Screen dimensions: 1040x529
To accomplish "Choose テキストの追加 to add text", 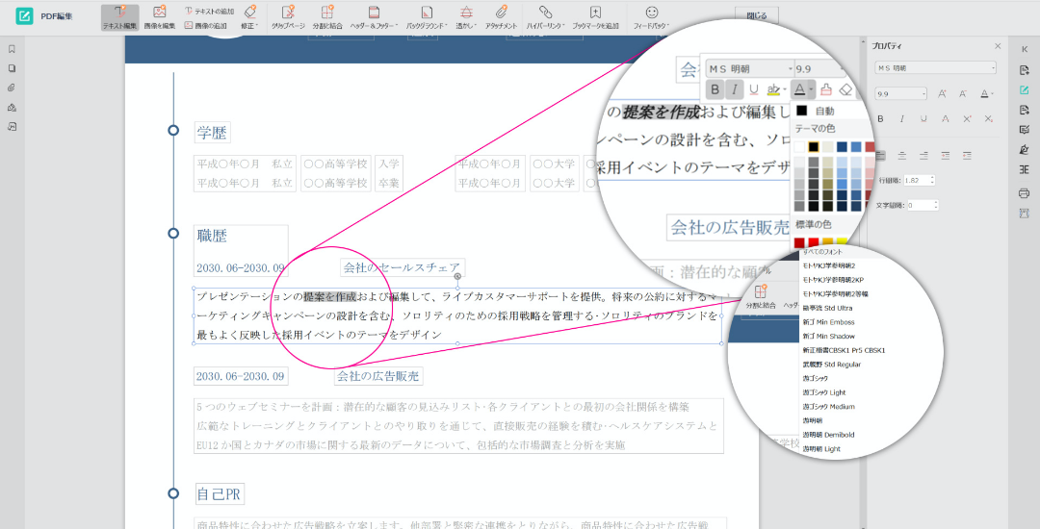I will (x=209, y=12).
